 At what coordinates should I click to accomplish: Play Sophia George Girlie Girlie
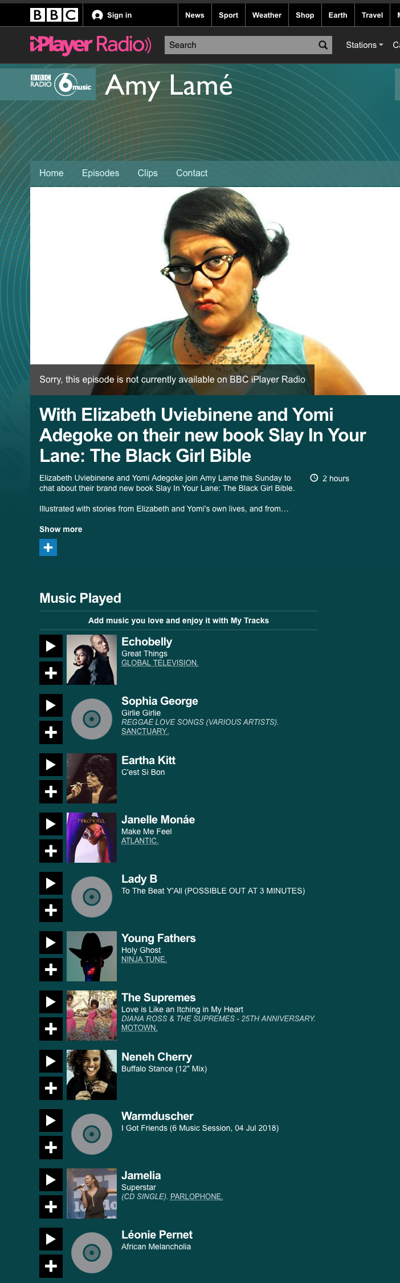click(x=51, y=705)
